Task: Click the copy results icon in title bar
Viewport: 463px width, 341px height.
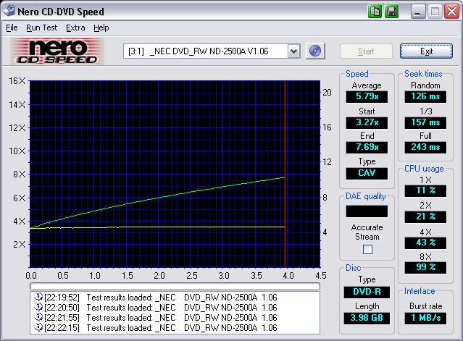Action: tap(375, 12)
